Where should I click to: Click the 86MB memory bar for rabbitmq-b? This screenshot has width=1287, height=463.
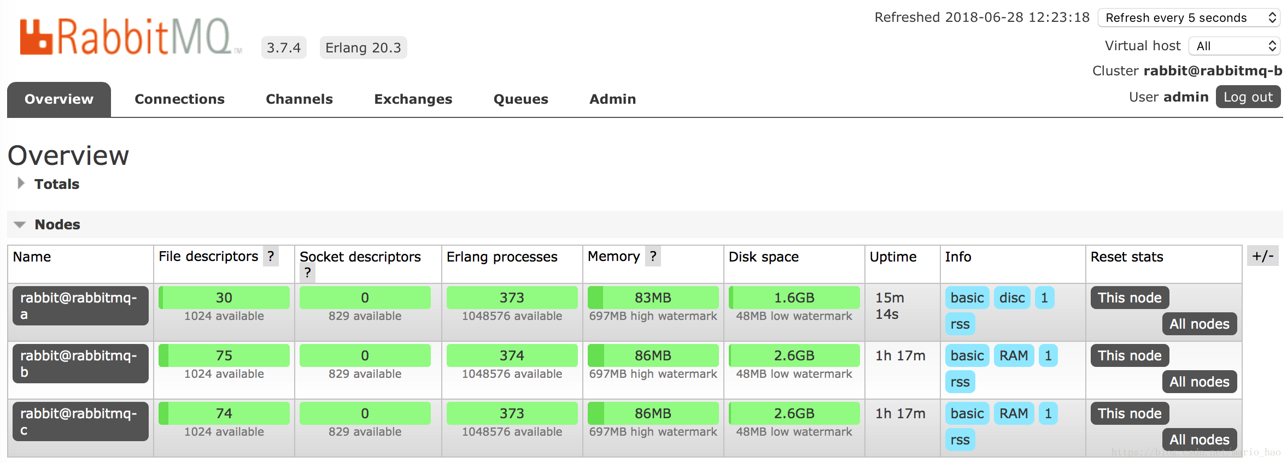pyautogui.click(x=653, y=355)
